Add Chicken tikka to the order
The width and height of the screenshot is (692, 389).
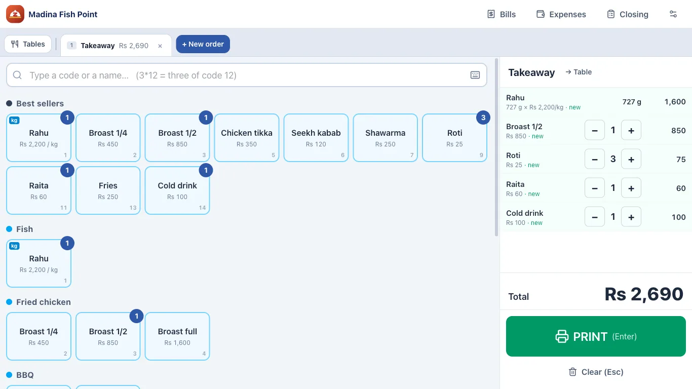[247, 138]
